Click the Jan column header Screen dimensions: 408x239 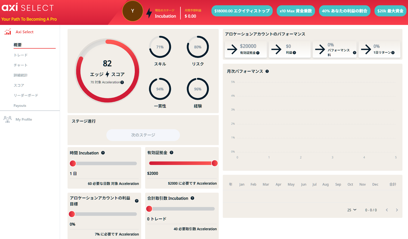point(242,184)
